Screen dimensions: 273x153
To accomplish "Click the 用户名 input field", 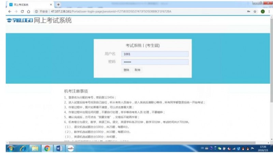I will (155, 54).
